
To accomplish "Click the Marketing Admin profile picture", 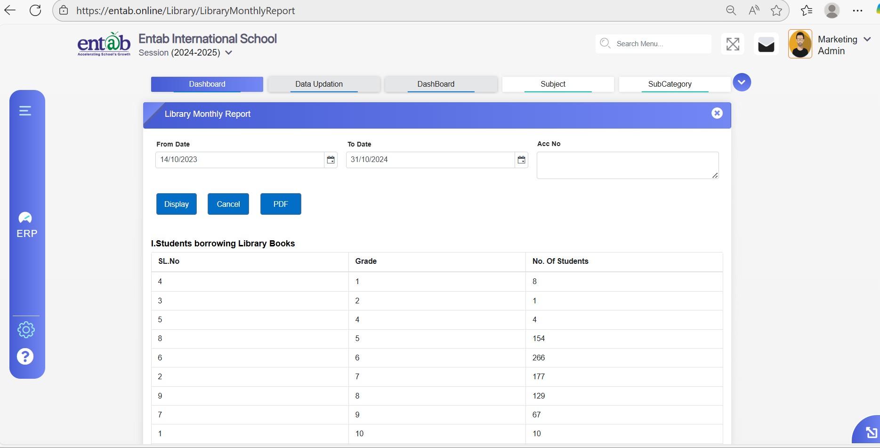I will [x=800, y=44].
